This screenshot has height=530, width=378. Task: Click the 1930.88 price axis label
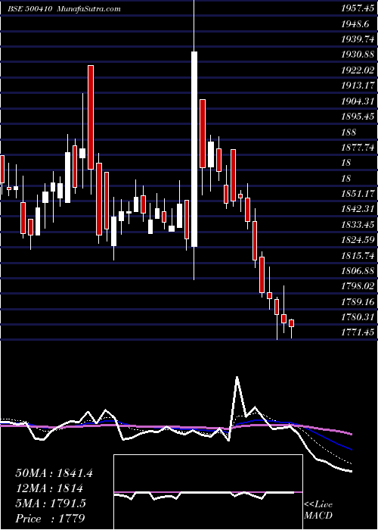click(x=358, y=55)
